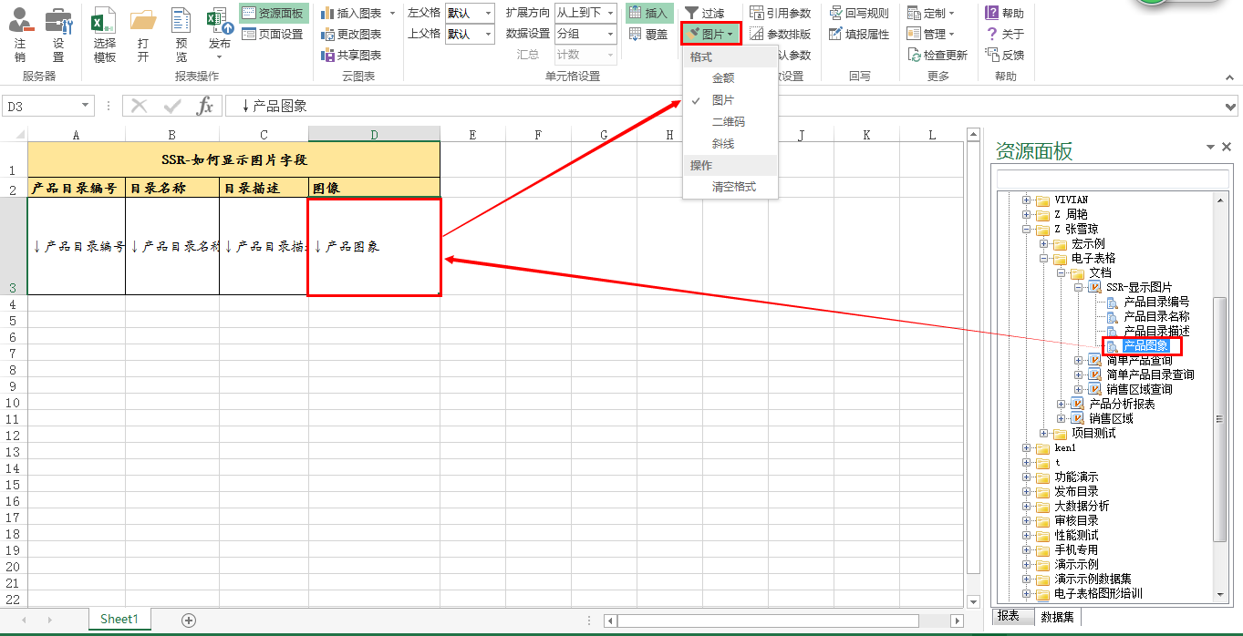
Task: Click the formula bar confirm checkmark icon
Action: pos(172,106)
